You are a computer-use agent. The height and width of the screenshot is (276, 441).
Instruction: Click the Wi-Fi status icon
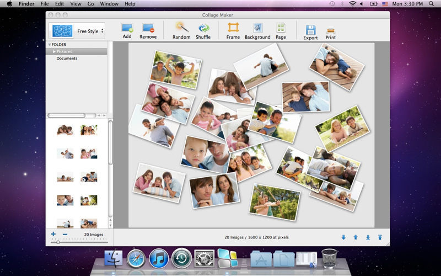pos(352,4)
